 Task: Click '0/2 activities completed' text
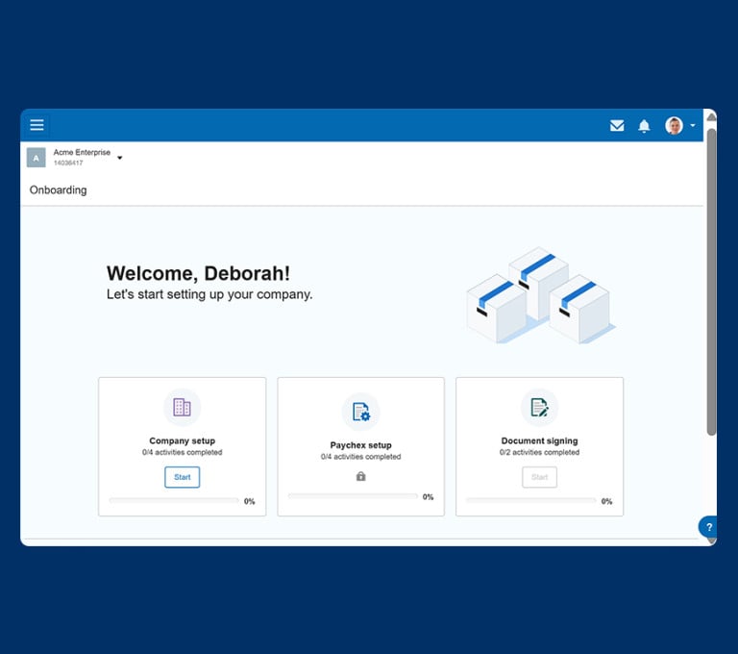[x=539, y=452]
